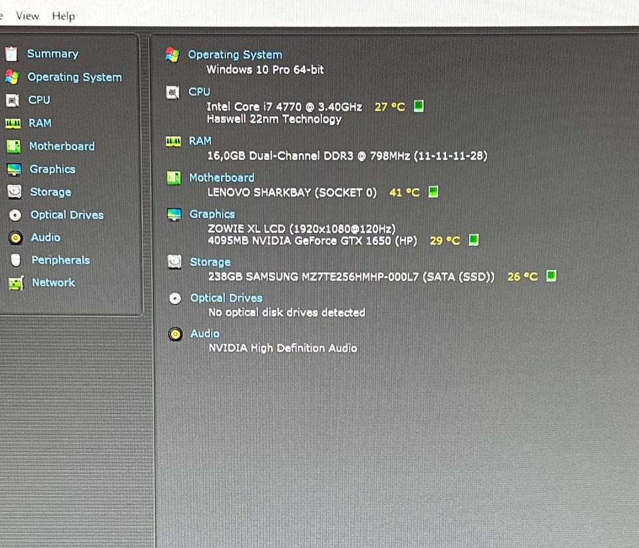This screenshot has height=548, width=639.
Task: Open Optical Drives section from the sidebar
Action: pyautogui.click(x=67, y=215)
